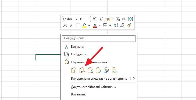The width and height of the screenshot is (196, 100).
Task: Paste values using 123 clipboard icon
Action: (x=82, y=70)
